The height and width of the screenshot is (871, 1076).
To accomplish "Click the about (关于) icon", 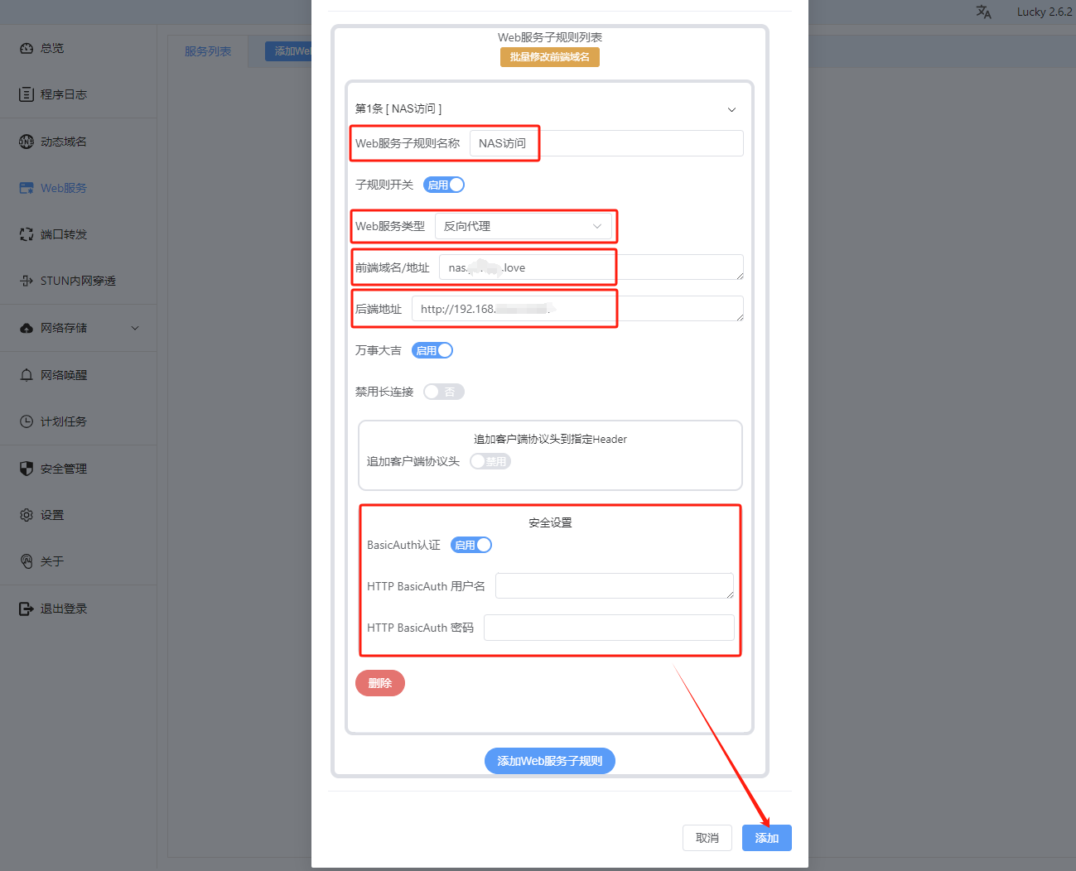I will [27, 561].
